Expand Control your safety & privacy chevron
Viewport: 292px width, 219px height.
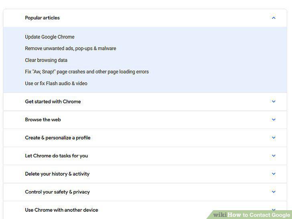coord(274,192)
